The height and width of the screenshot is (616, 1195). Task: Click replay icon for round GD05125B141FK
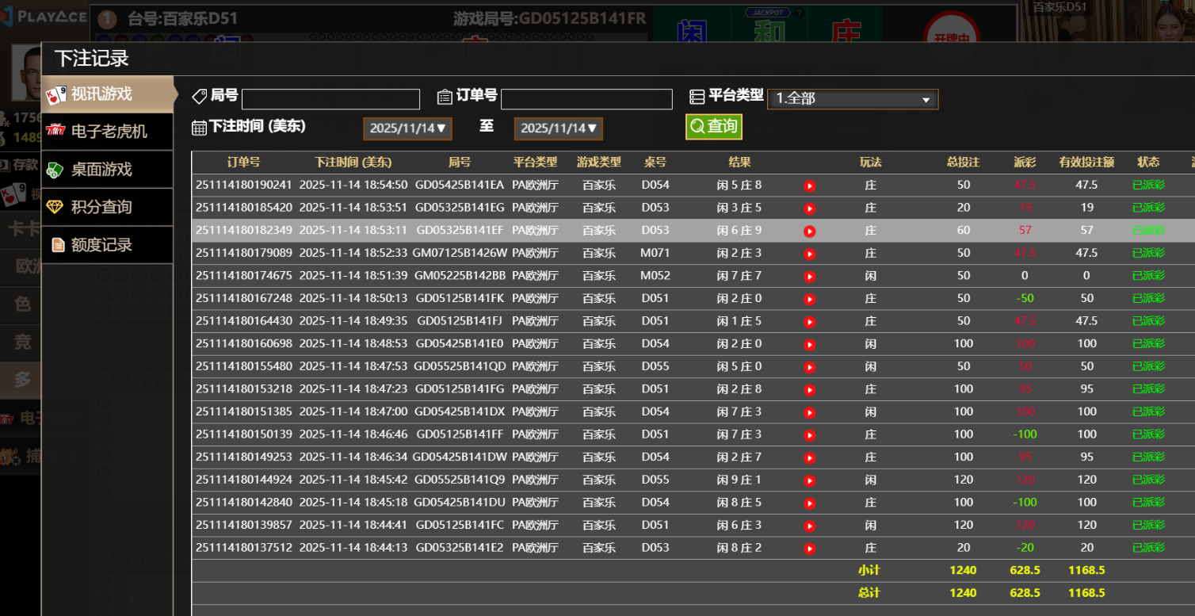point(809,299)
